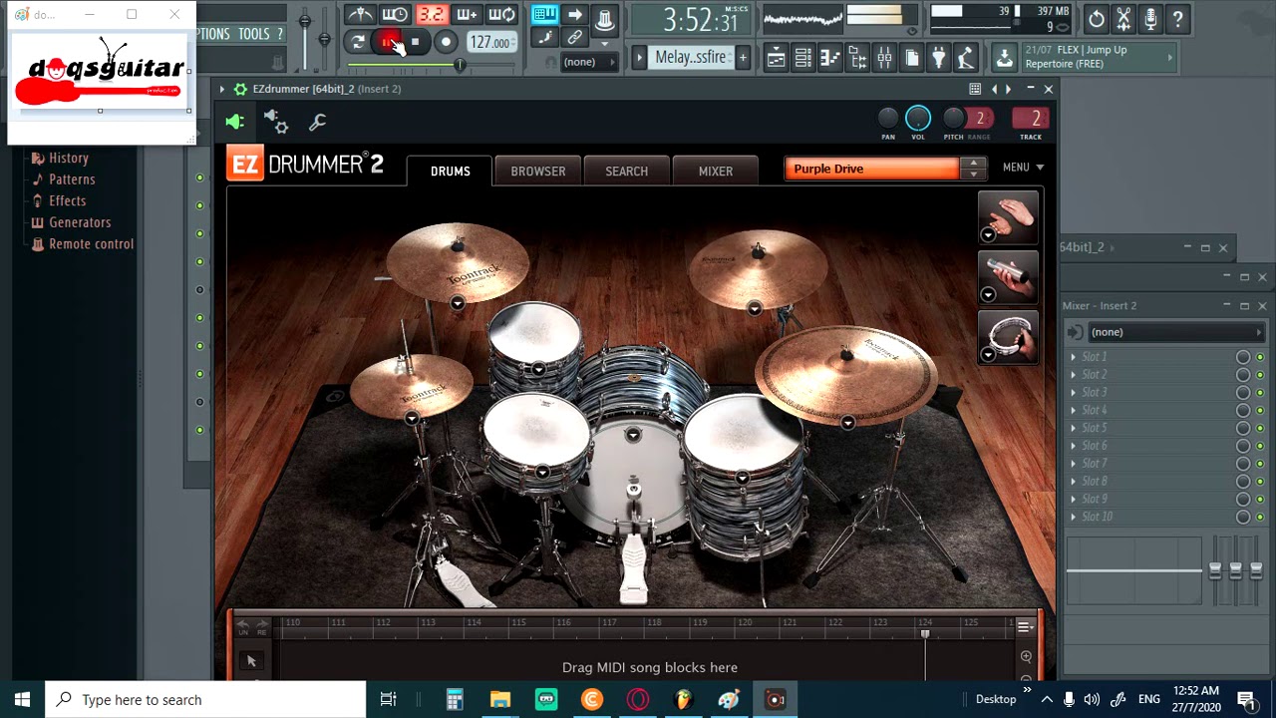Toggle loop recording button
The width and height of the screenshot is (1276, 718).
(x=501, y=15)
